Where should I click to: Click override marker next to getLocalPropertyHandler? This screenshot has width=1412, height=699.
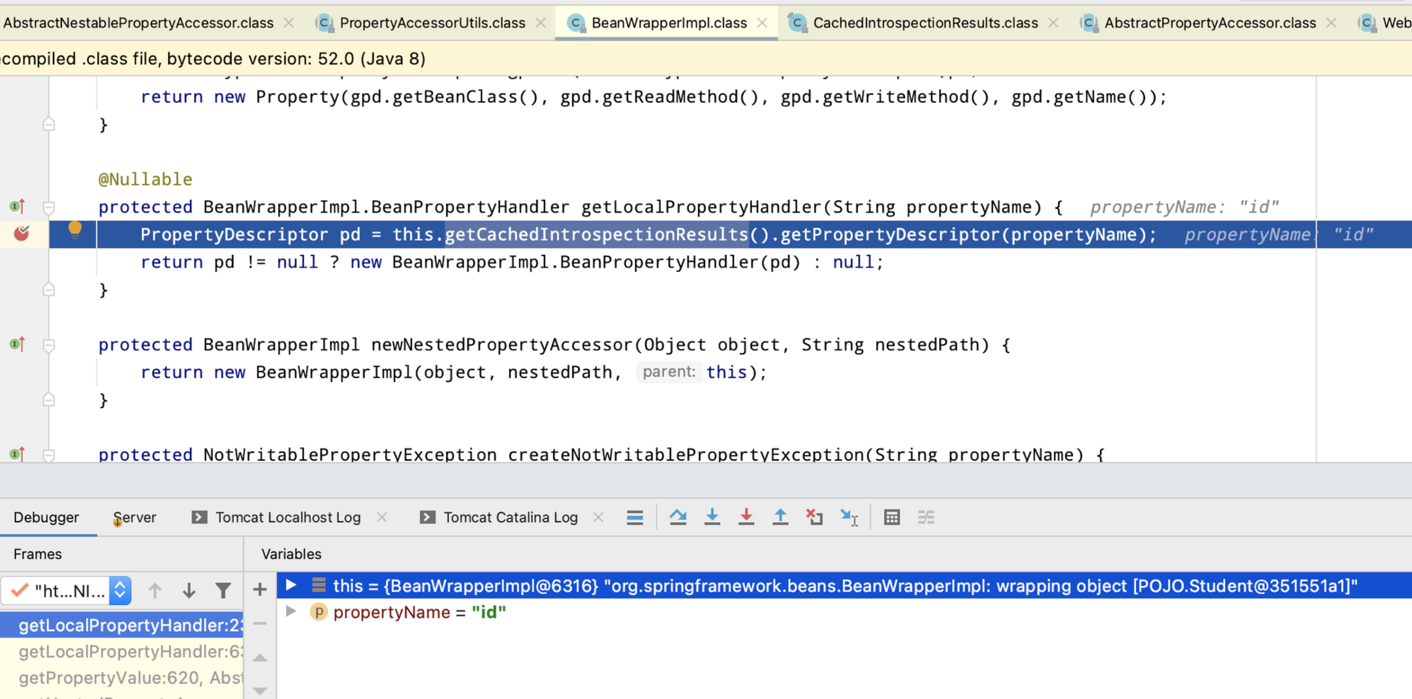coord(17,207)
